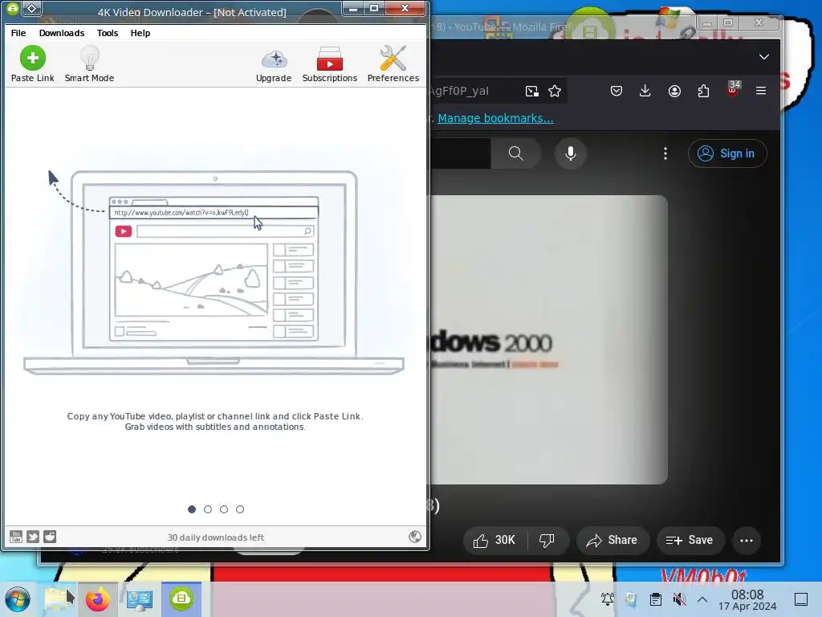
Task: Click the laptop tutorial illustration
Action: pos(214,272)
